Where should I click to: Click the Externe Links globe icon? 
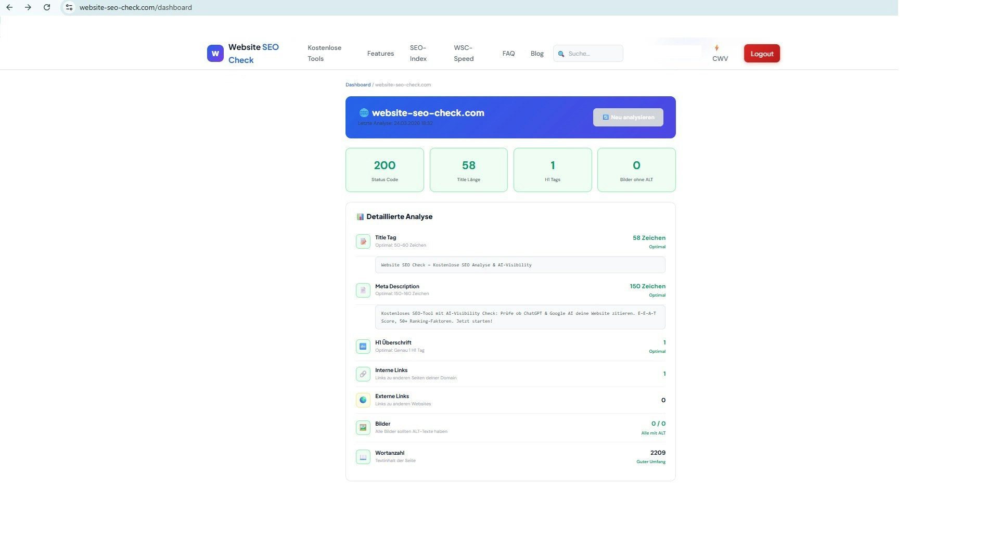(363, 400)
